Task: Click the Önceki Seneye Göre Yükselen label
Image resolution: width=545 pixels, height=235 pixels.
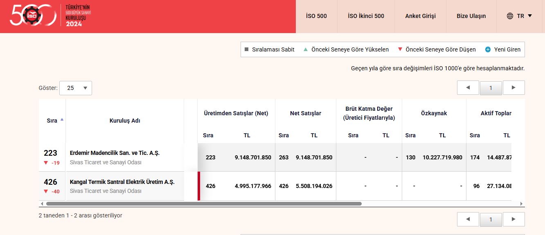Action: (350, 49)
